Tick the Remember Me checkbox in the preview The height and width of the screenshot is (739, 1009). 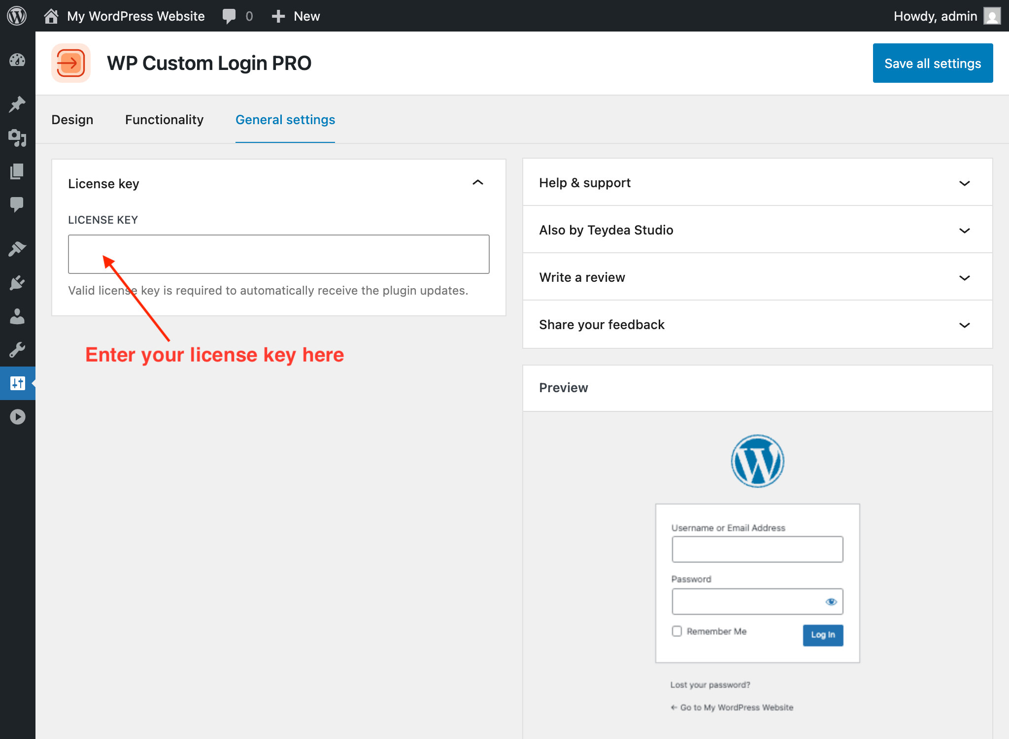point(676,631)
